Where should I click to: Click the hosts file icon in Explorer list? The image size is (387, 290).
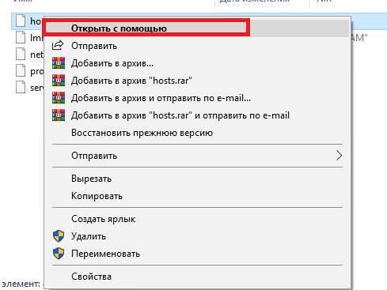click(x=21, y=21)
